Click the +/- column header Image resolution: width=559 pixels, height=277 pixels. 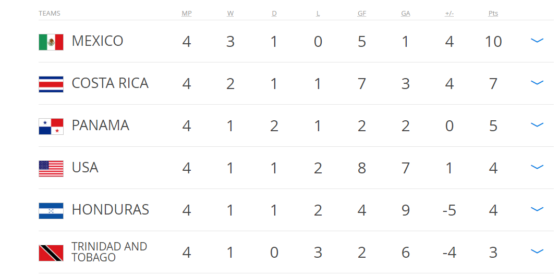point(449,14)
